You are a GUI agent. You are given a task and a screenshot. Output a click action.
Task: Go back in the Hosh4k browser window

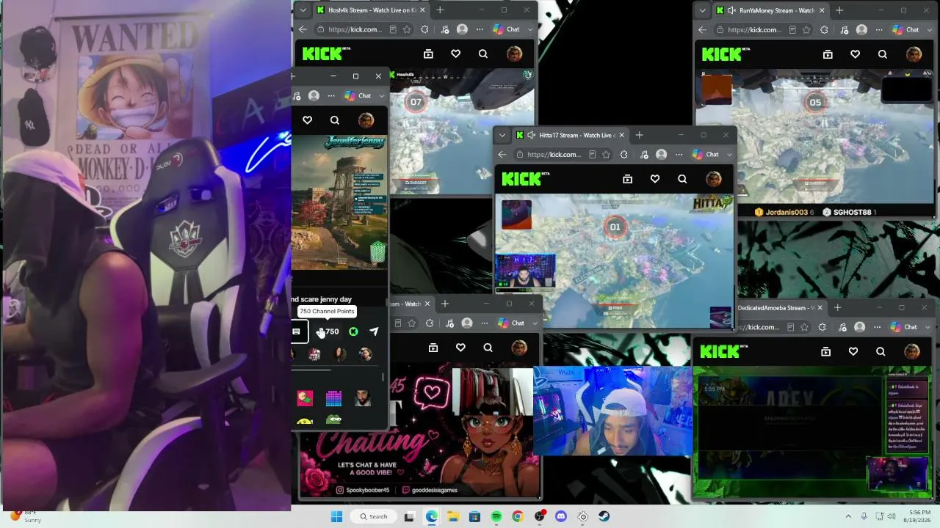click(303, 29)
